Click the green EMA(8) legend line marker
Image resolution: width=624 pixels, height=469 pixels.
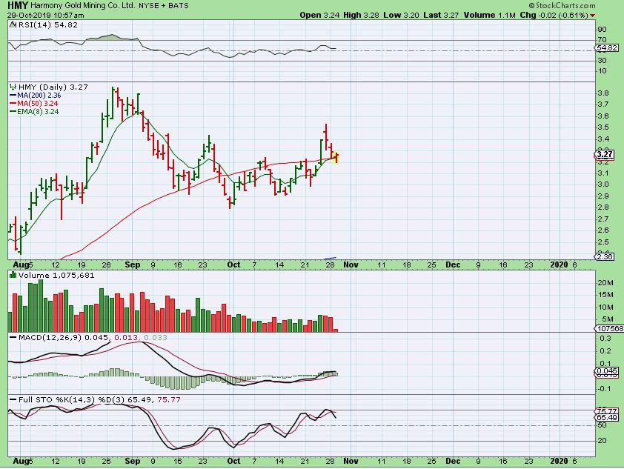[x=13, y=112]
